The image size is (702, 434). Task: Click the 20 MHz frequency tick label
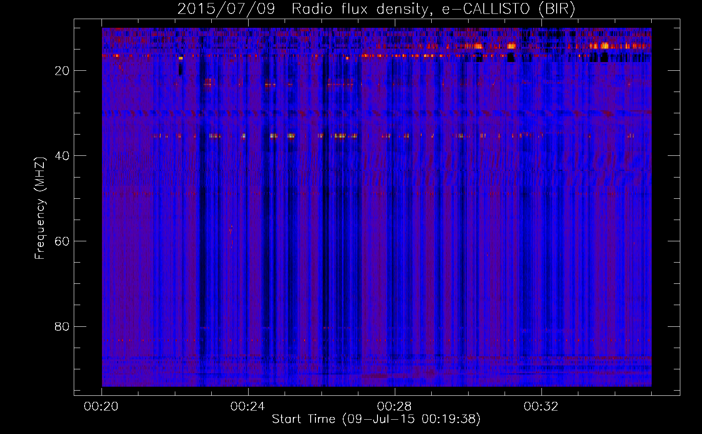coord(62,71)
